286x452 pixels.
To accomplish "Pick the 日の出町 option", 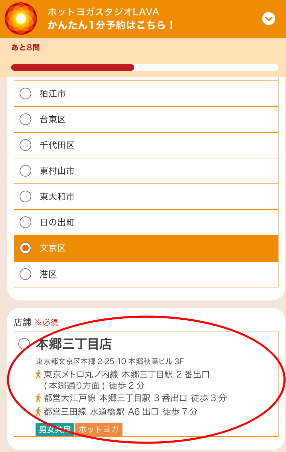I will point(146,222).
